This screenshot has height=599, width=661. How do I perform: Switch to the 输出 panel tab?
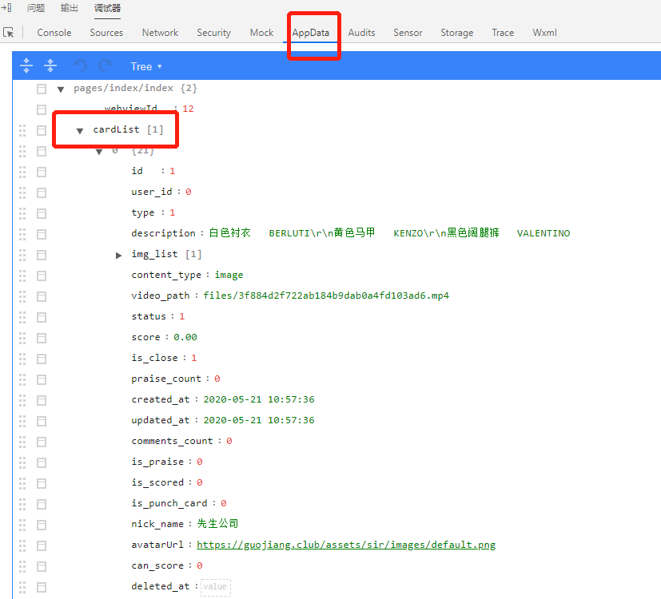tap(69, 8)
